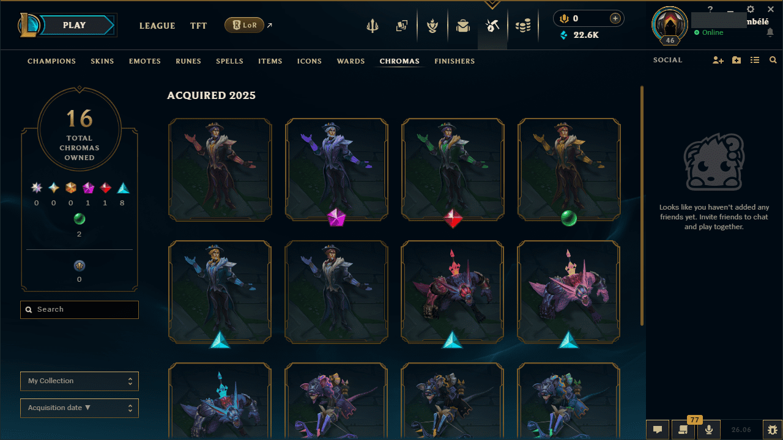Image resolution: width=783 pixels, height=440 pixels.
Task: Click the PLAY button
Action: 74,25
